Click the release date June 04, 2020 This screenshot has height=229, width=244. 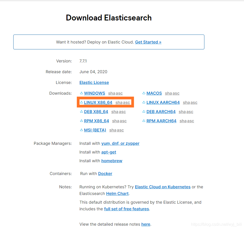click(93, 72)
